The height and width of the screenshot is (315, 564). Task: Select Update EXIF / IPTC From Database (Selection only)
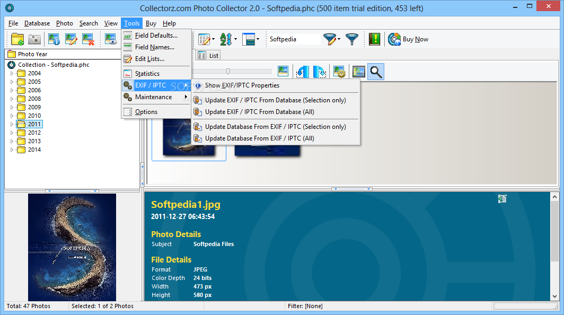coord(276,100)
